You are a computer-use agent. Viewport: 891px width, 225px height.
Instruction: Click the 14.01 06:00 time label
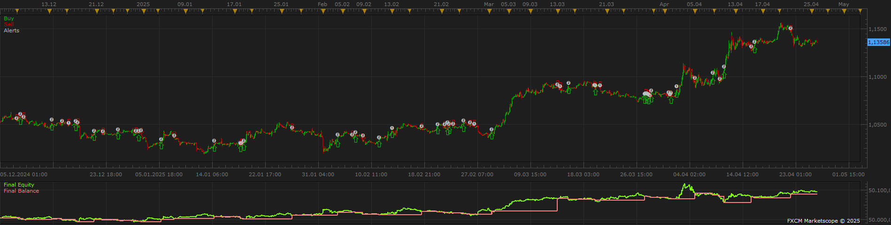pyautogui.click(x=212, y=174)
